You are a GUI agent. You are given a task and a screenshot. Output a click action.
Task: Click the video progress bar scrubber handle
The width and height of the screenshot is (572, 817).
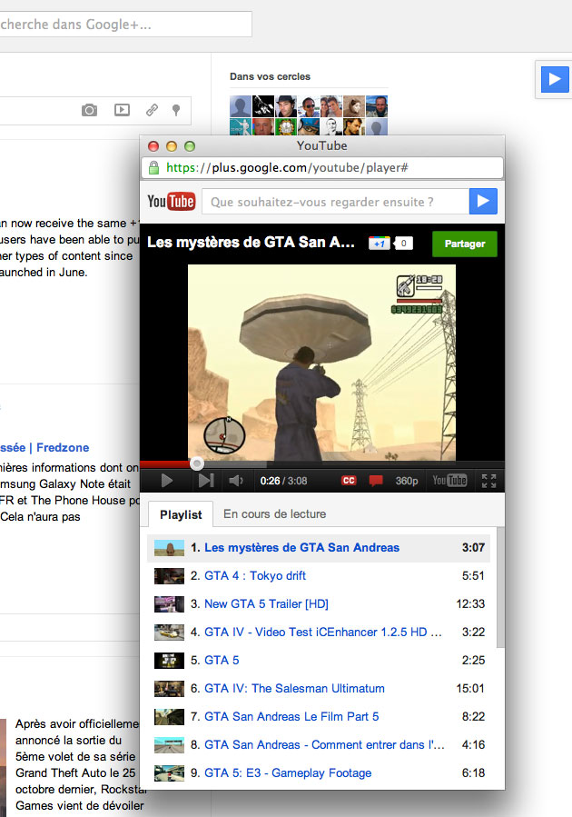click(x=197, y=463)
